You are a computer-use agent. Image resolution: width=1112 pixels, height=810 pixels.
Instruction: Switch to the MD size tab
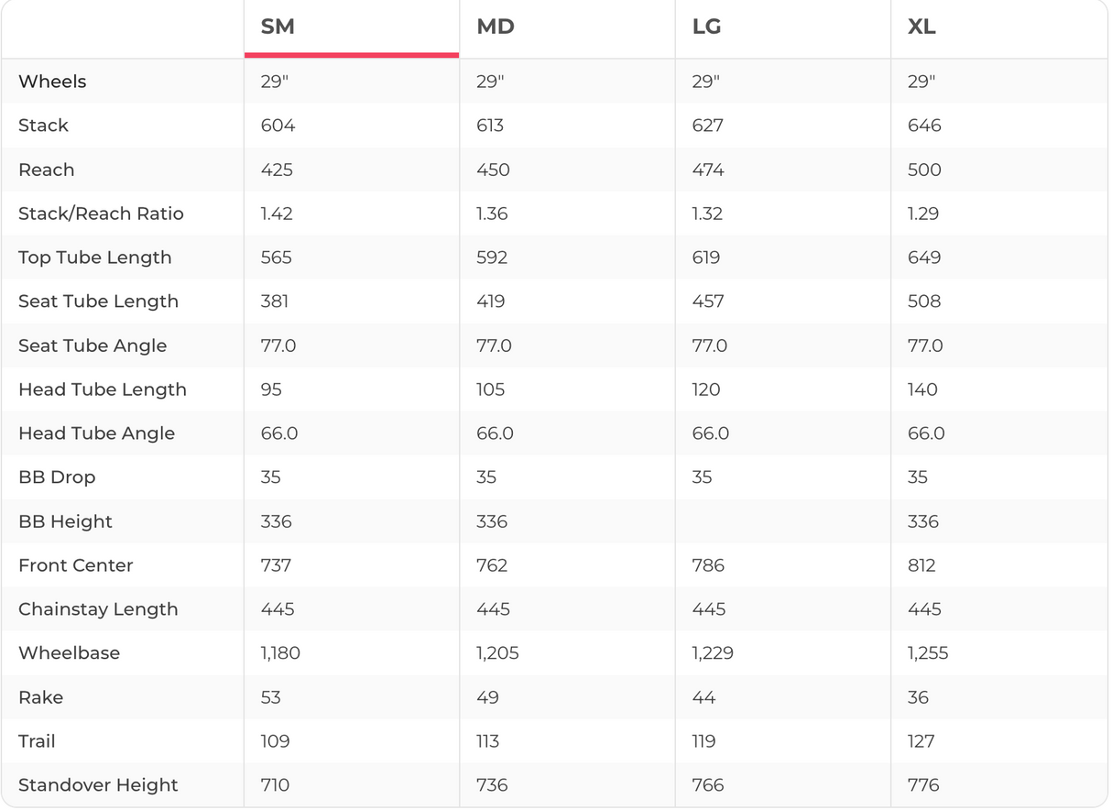tap(496, 27)
